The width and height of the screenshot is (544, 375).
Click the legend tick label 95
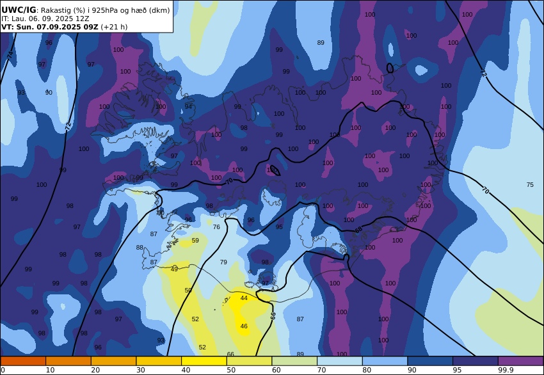(x=457, y=370)
